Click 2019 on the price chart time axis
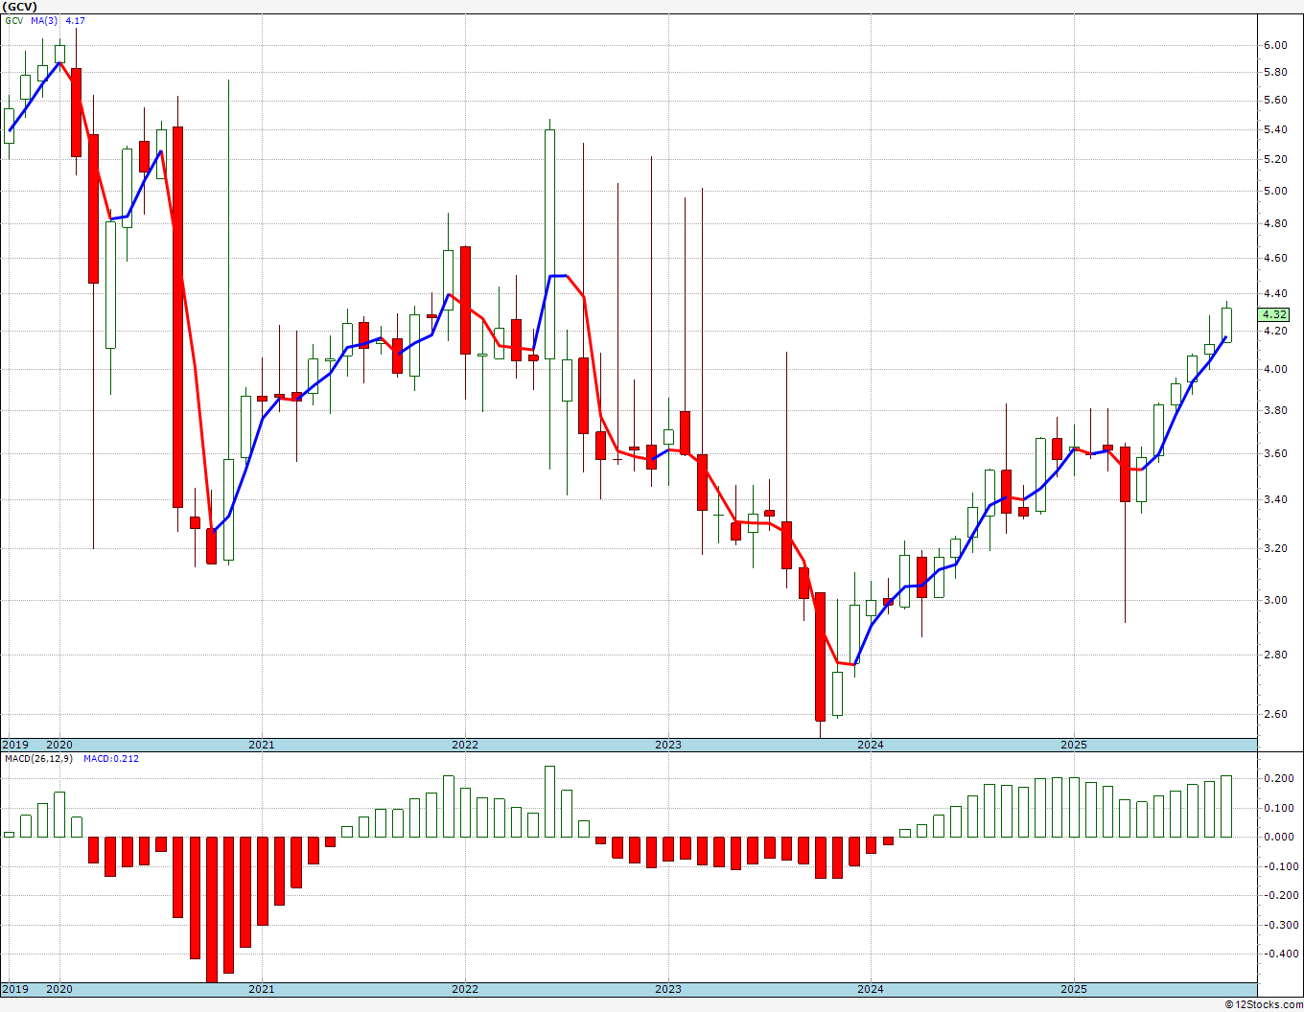The width and height of the screenshot is (1304, 1012). point(15,745)
